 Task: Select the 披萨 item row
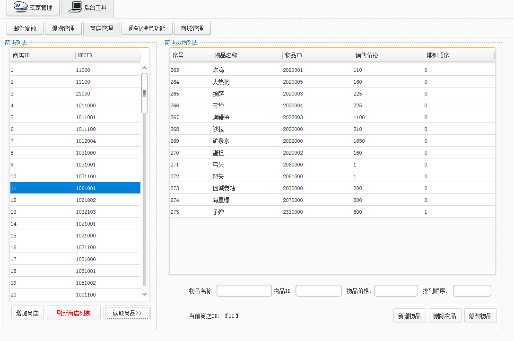click(332, 94)
